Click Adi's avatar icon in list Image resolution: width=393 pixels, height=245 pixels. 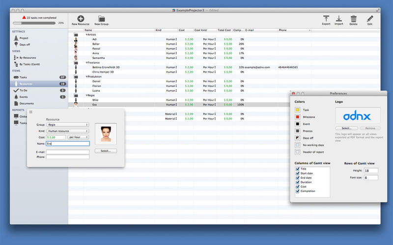[76, 39]
